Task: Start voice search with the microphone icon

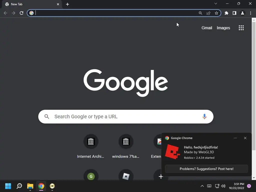Action: (x=204, y=116)
